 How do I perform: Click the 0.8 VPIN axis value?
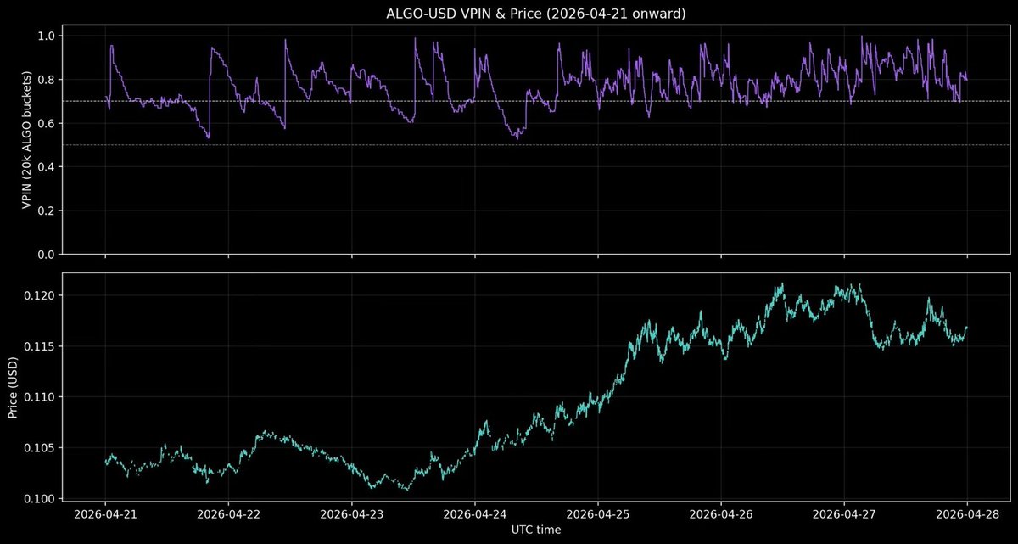point(48,80)
